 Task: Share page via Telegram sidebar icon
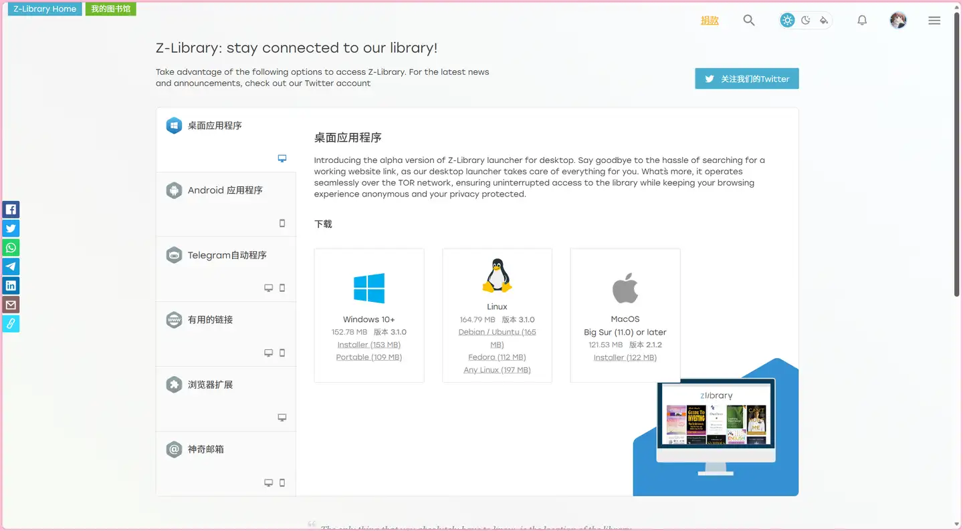(x=11, y=267)
